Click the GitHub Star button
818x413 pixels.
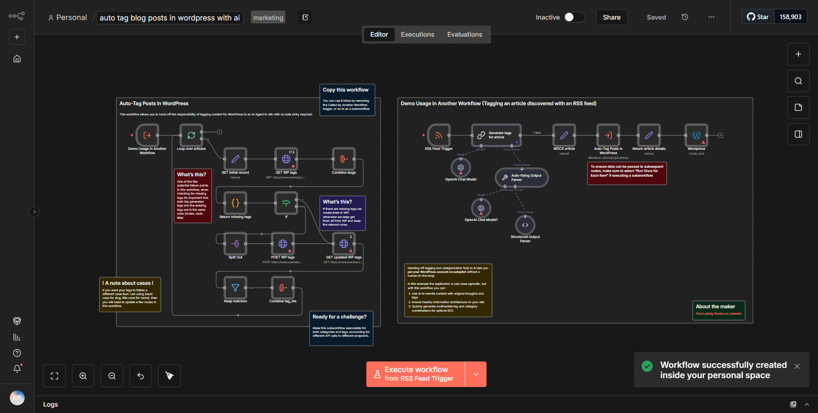[758, 17]
